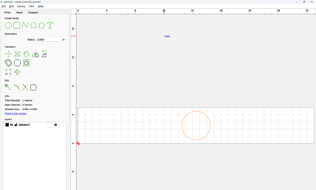Choose the Mirror transform tool
The image size is (316, 190).
click(35, 54)
